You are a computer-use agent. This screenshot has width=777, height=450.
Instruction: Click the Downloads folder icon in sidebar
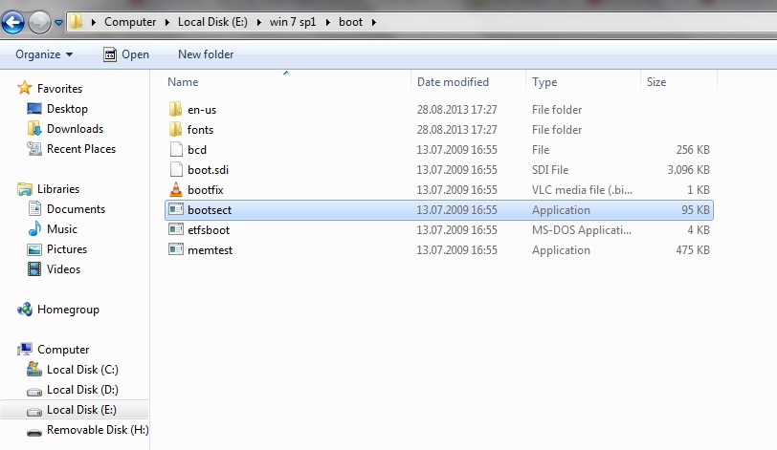coord(34,129)
